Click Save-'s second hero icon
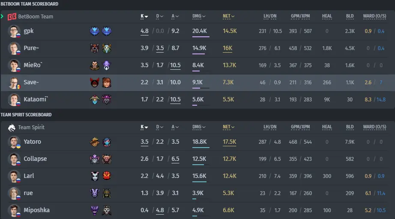The image size is (395, 219). point(107,83)
